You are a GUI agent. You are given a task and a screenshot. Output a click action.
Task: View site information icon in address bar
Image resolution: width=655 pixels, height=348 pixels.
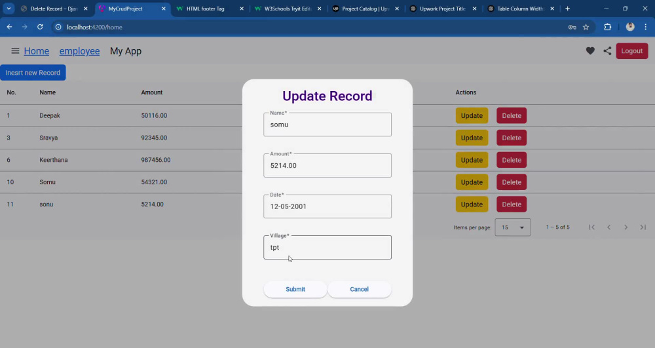pyautogui.click(x=58, y=27)
